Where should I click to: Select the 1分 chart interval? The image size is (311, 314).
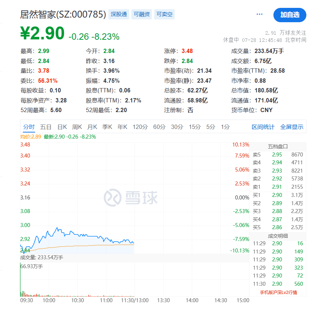point(225,127)
